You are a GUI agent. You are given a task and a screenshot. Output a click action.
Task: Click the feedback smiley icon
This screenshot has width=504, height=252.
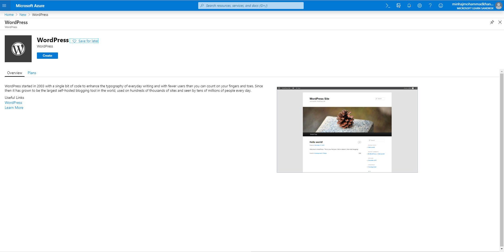(x=440, y=6)
